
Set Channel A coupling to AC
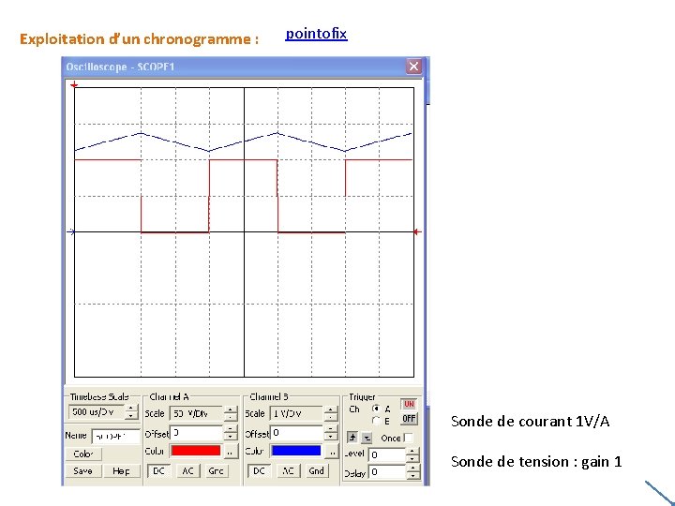(188, 470)
